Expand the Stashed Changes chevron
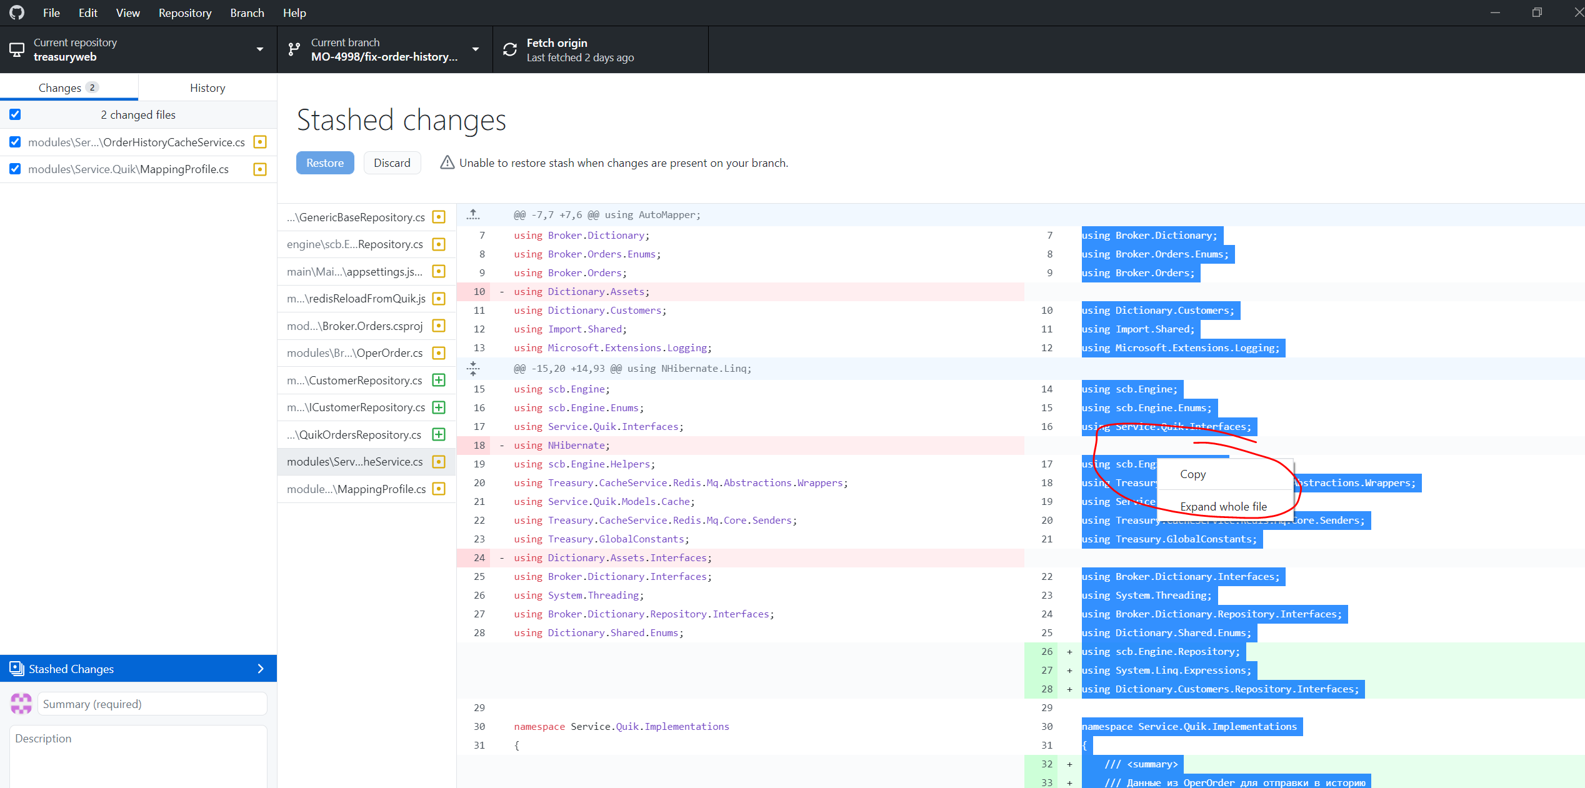The width and height of the screenshot is (1585, 788). click(261, 669)
